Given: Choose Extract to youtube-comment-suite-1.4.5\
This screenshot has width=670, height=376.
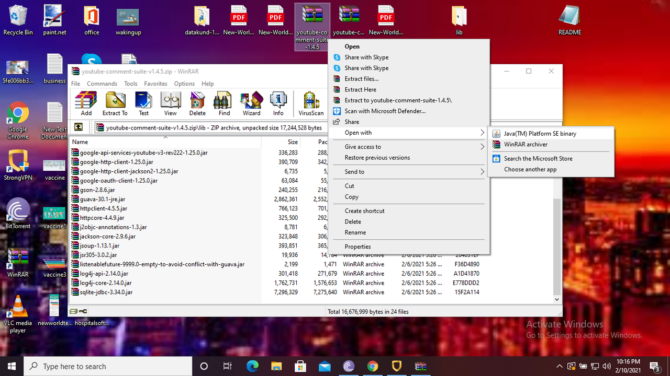Looking at the screenshot, I should (x=409, y=100).
